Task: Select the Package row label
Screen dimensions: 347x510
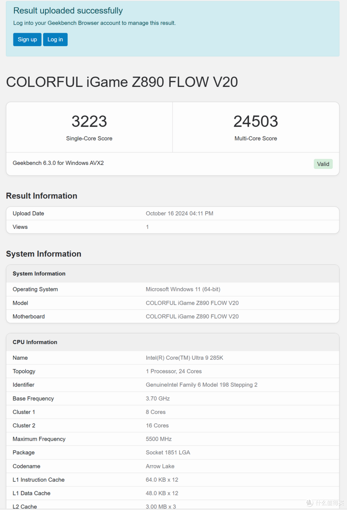Action: click(x=24, y=453)
